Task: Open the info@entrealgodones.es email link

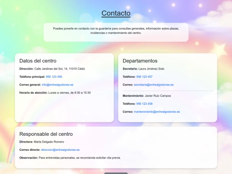Action: point(58,85)
